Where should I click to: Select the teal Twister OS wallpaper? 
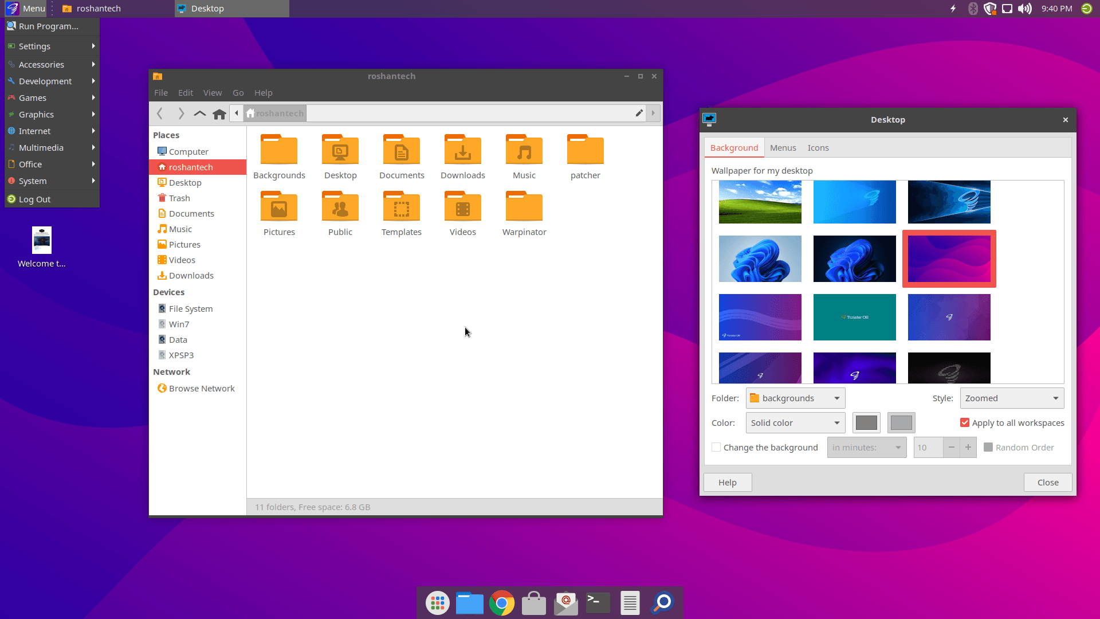[x=855, y=317]
